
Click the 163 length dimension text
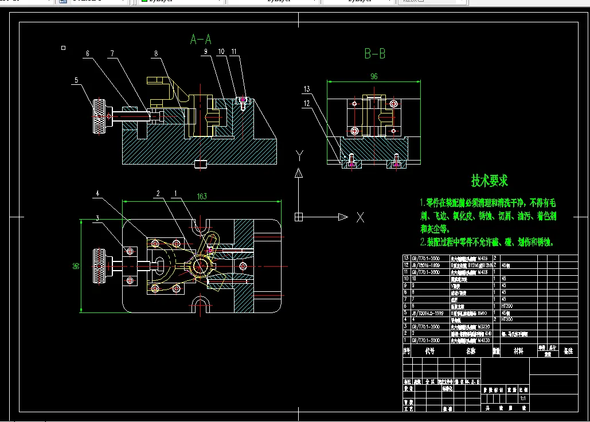202,196
